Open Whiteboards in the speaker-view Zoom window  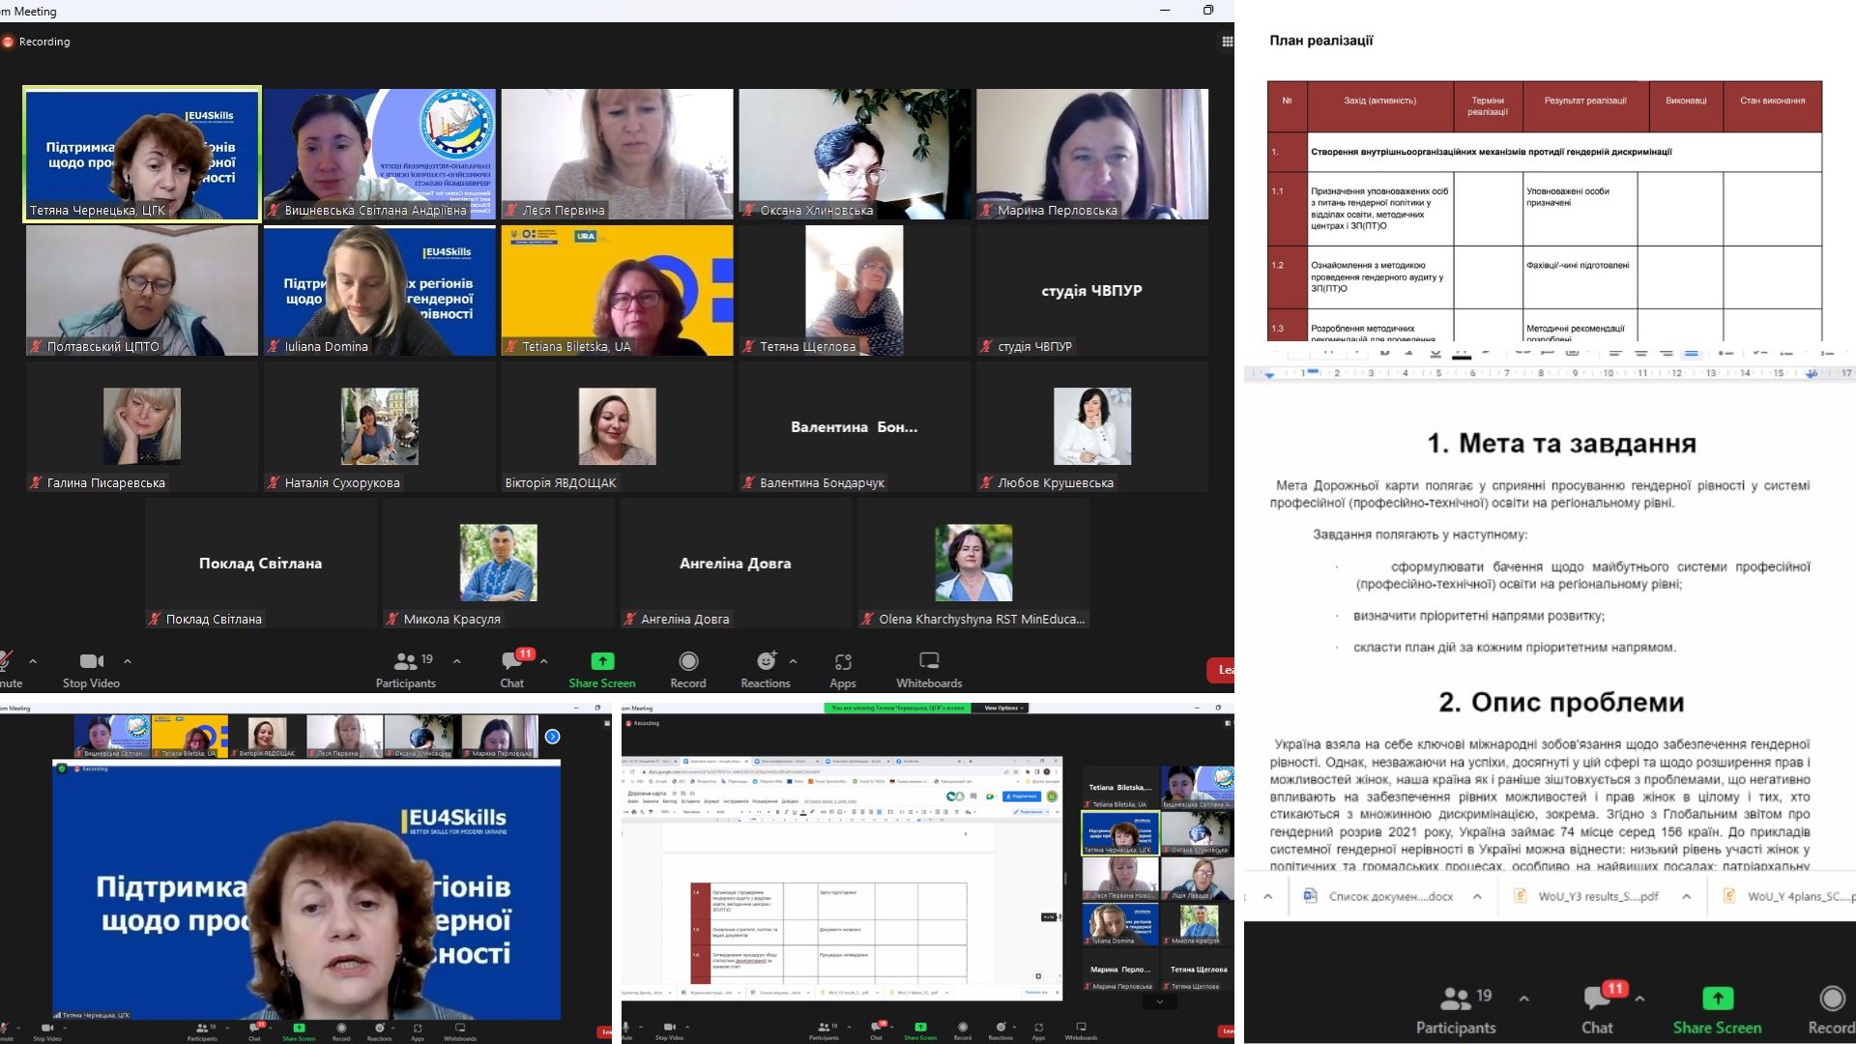coord(460,1031)
